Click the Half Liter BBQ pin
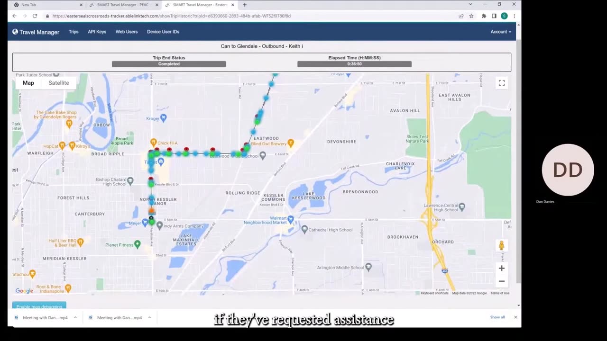 click(80, 242)
